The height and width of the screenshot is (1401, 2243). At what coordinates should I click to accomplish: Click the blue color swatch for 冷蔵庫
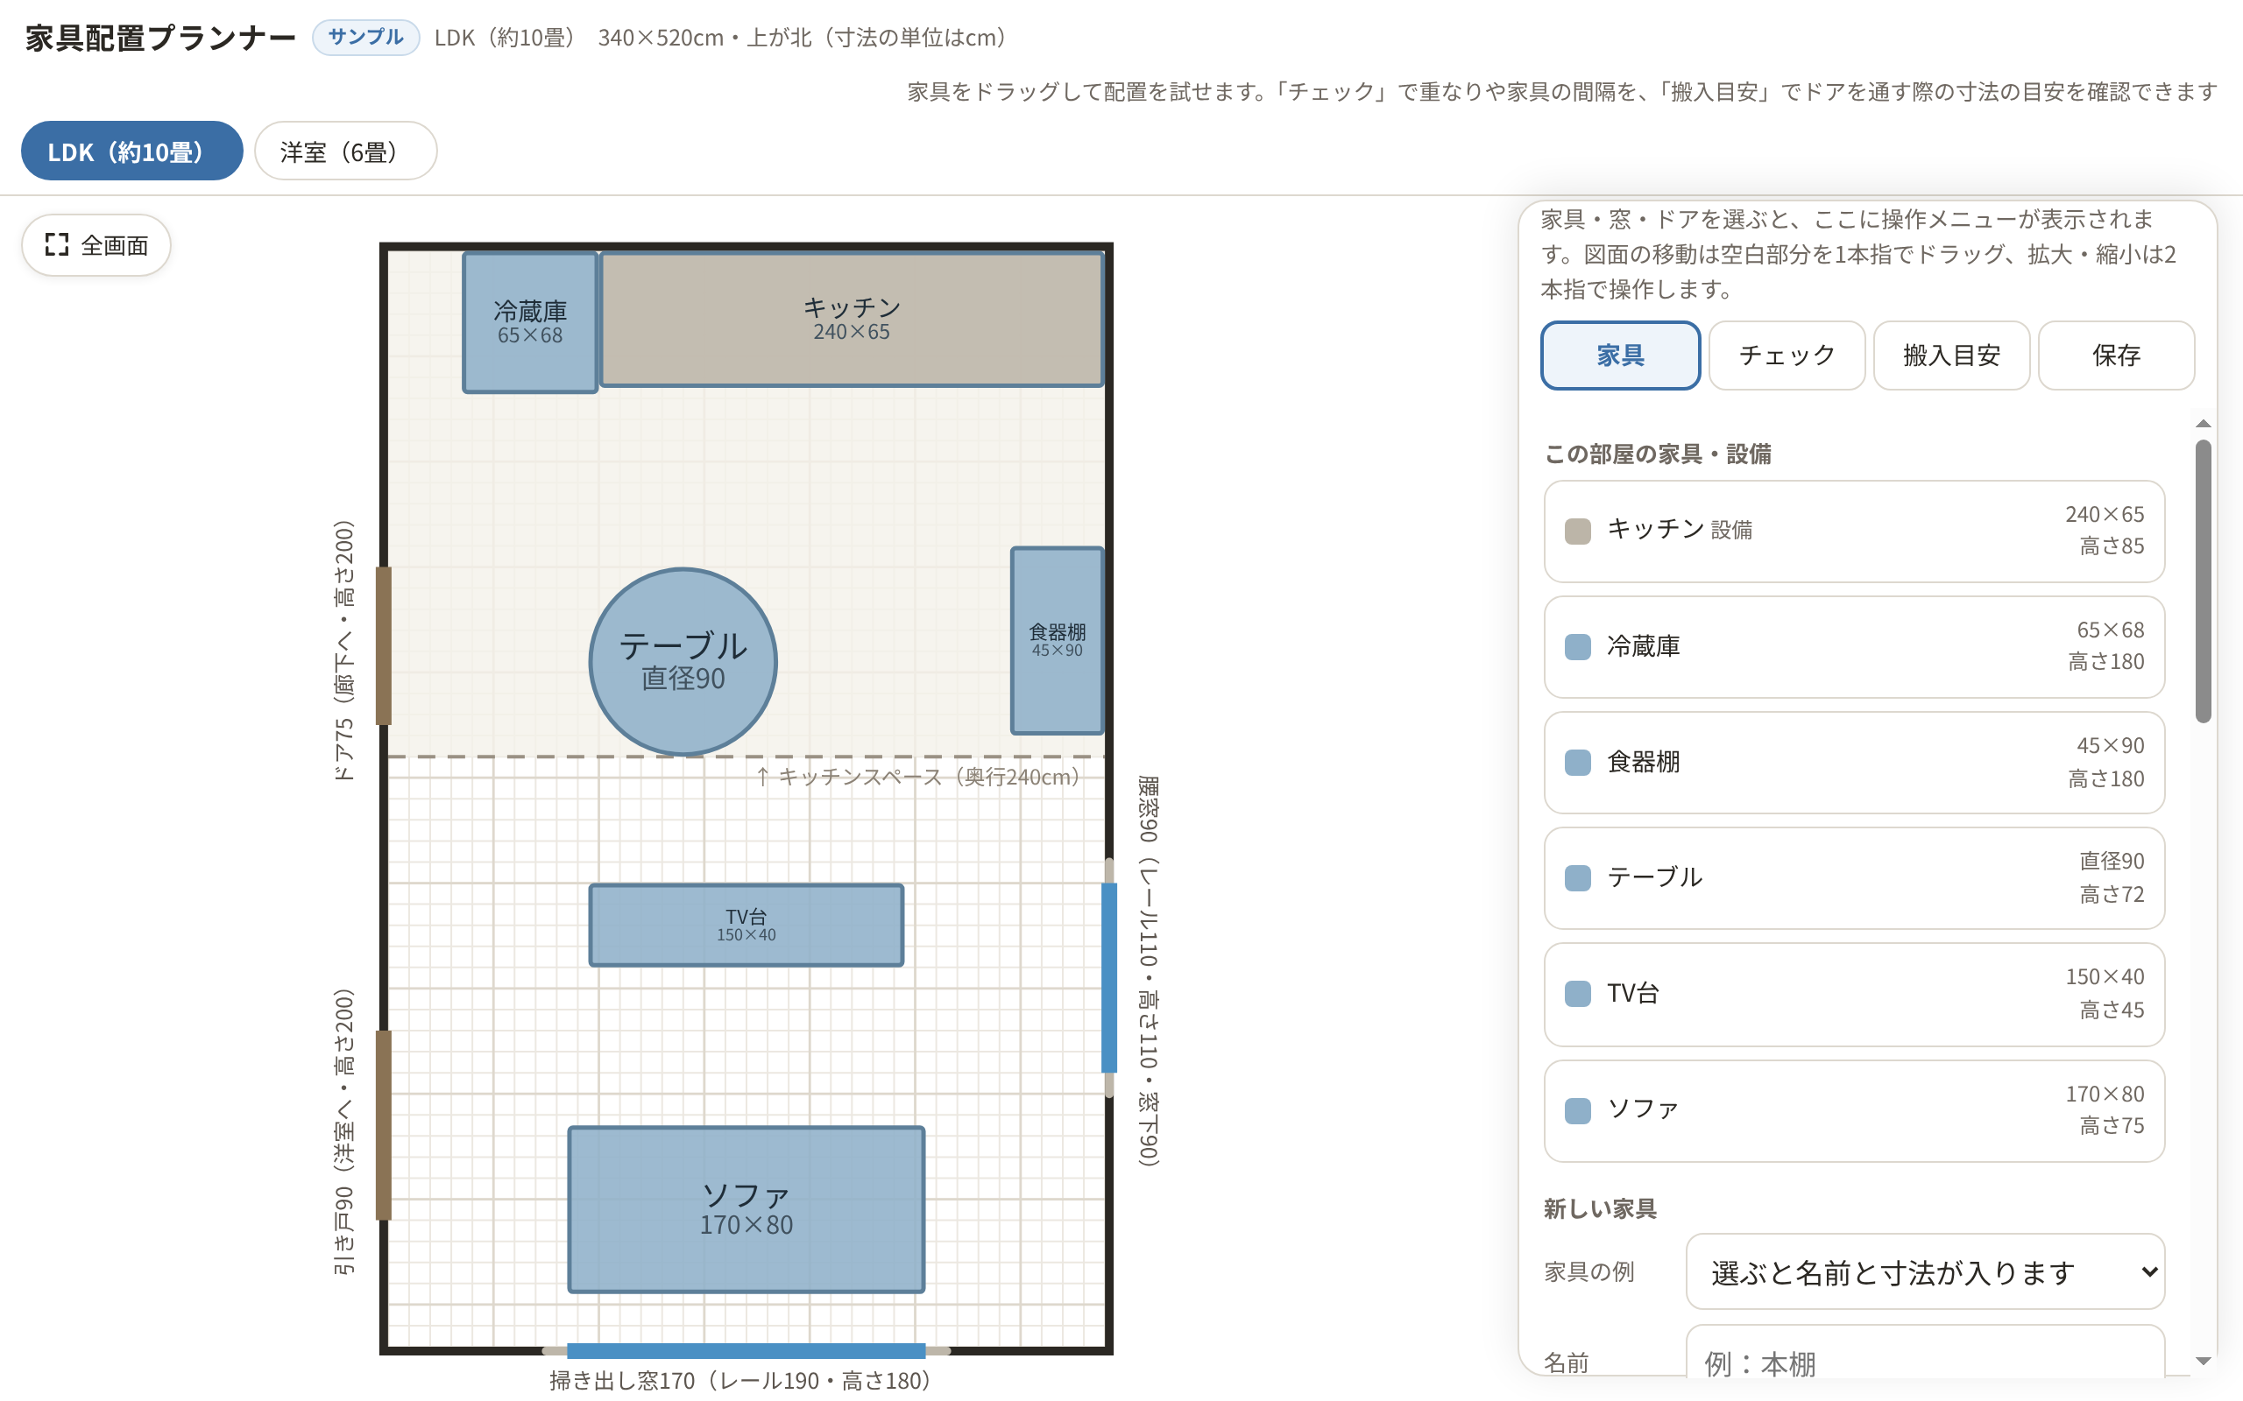coord(1577,647)
